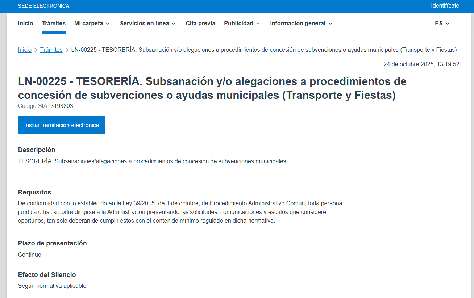Click the arrow icon next to Información general
Viewport: 474px width, 298px height.
(x=330, y=24)
